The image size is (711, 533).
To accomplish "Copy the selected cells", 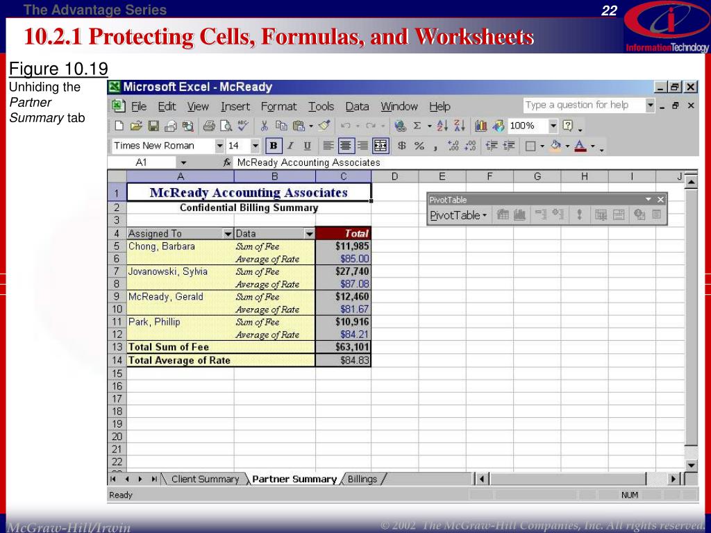I will point(281,126).
